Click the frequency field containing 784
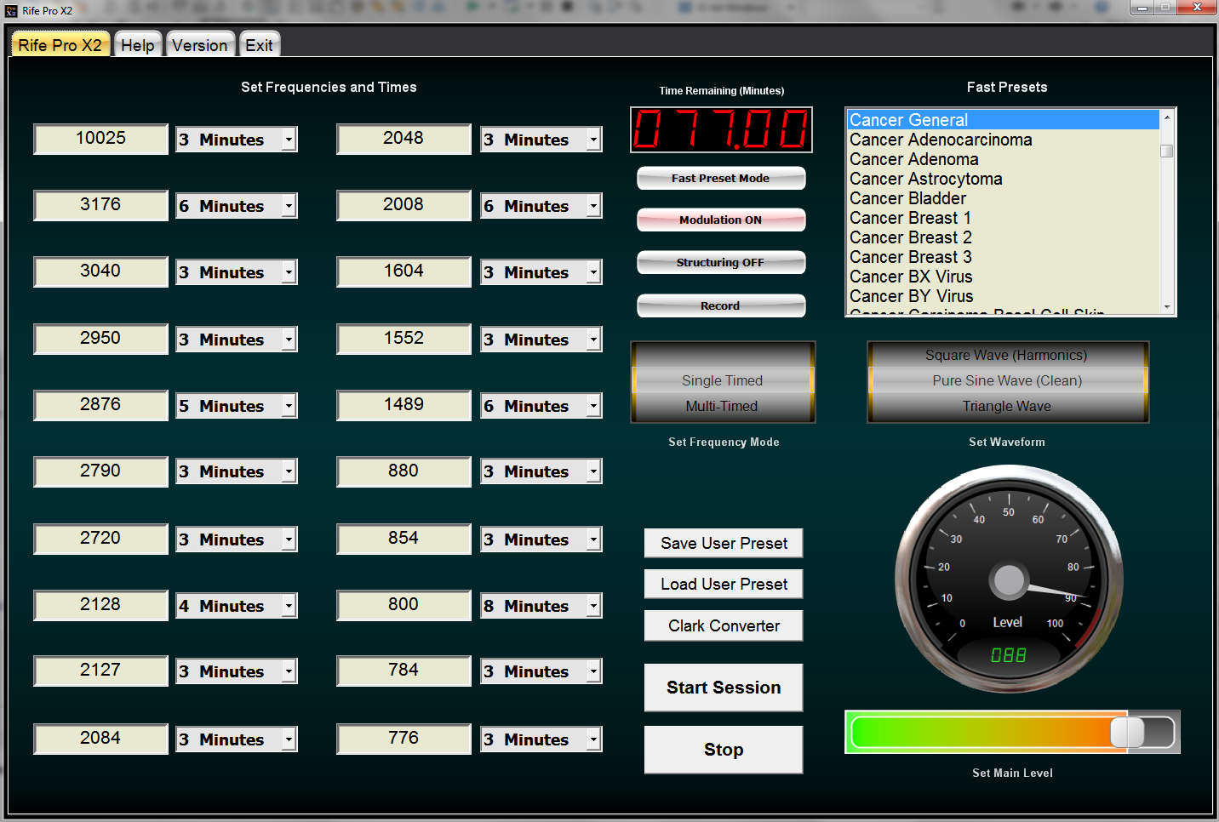The height and width of the screenshot is (822, 1219). 403,671
